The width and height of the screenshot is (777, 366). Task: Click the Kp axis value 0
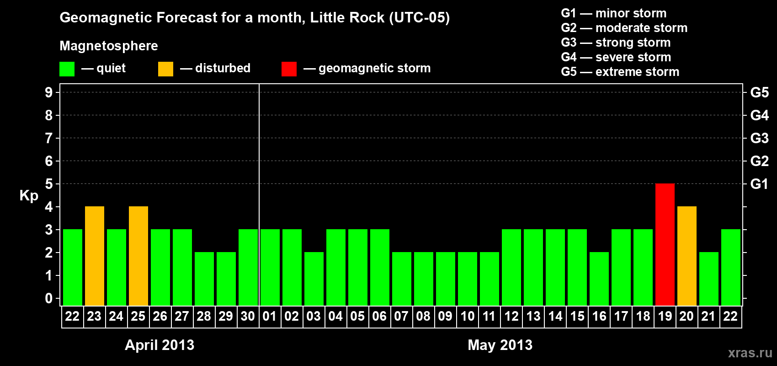(49, 298)
